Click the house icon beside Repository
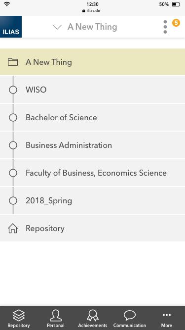185x330 pixels. click(13, 229)
